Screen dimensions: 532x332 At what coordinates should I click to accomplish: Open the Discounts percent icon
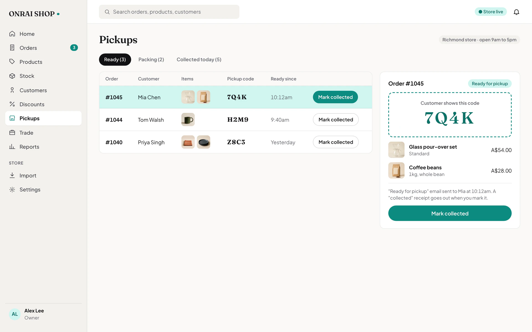[x=12, y=104]
